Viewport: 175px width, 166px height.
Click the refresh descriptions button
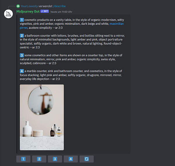(87, 159)
